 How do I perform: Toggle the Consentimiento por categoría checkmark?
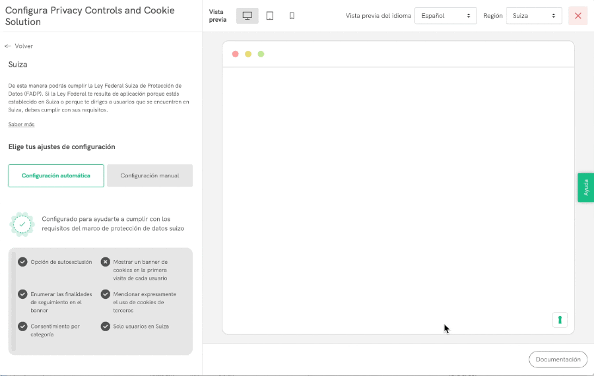coord(22,327)
